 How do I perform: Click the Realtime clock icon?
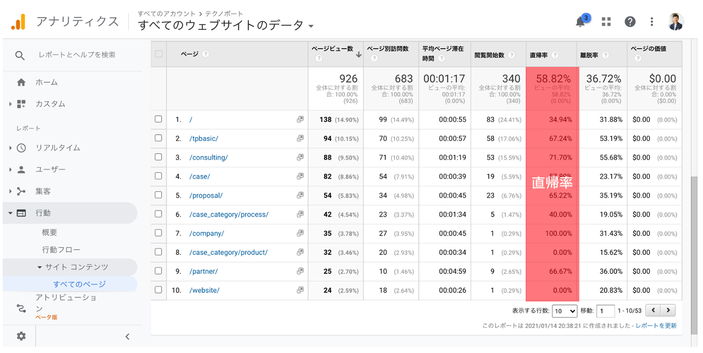tap(21, 148)
